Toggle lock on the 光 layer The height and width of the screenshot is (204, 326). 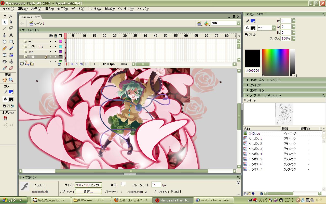(56, 42)
